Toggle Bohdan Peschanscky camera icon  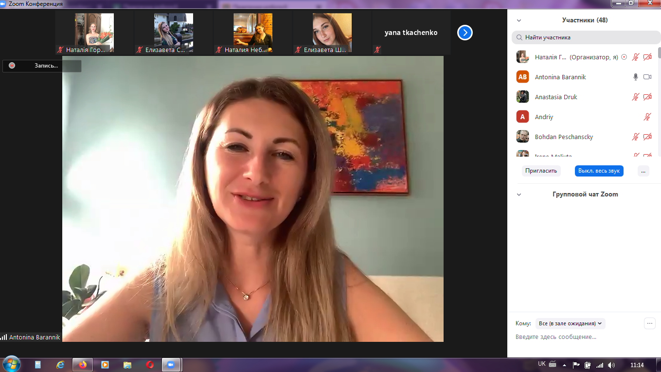click(x=647, y=137)
